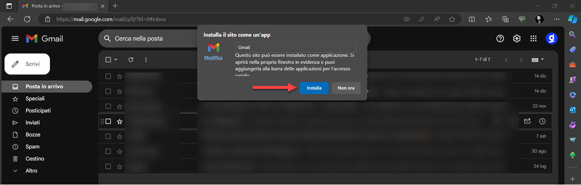The height and width of the screenshot is (185, 581).
Task: Open the Edge profile picture
Action: pos(539,19)
